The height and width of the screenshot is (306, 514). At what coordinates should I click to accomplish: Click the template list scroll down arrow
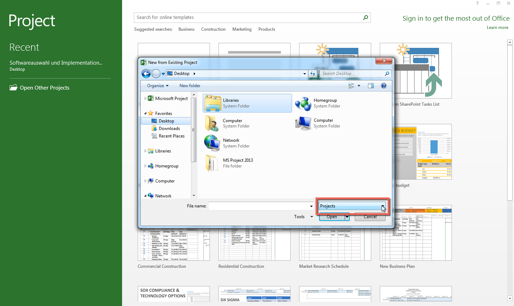click(510, 298)
